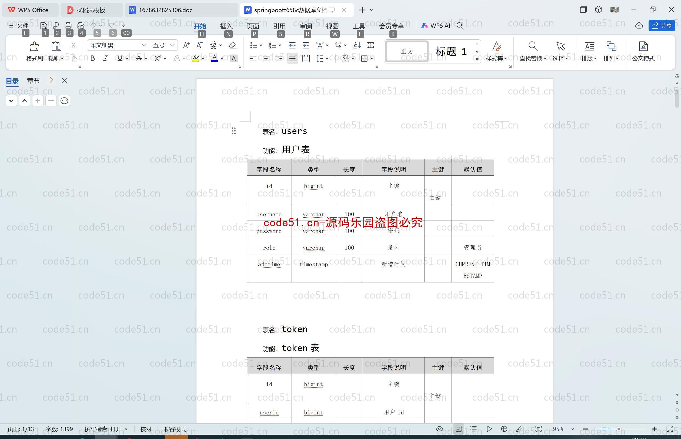Adjust the zoom slider handle in status bar
Screen dimensions: 681x439
[619, 429]
